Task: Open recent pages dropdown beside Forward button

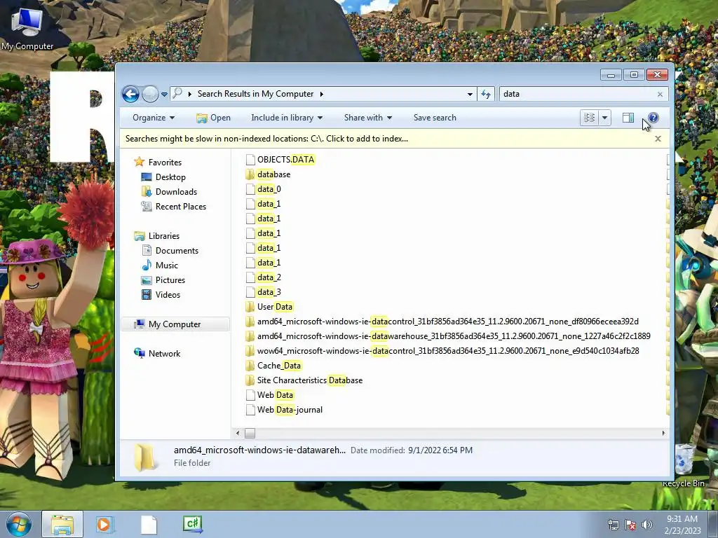Action: click(164, 95)
